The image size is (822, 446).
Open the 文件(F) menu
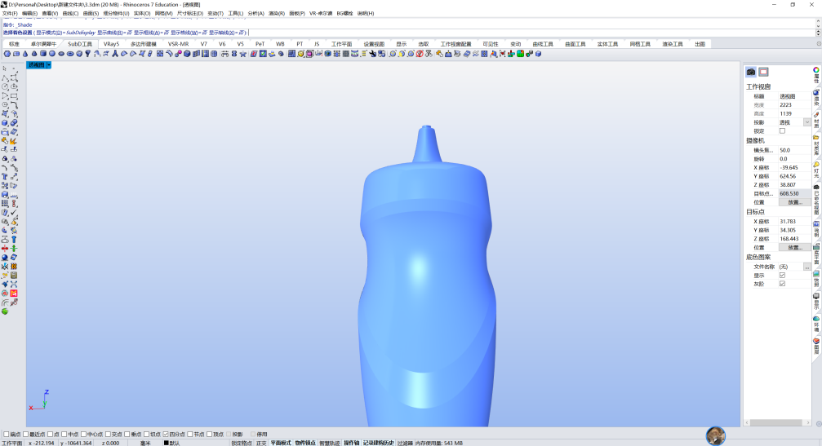tap(10, 13)
